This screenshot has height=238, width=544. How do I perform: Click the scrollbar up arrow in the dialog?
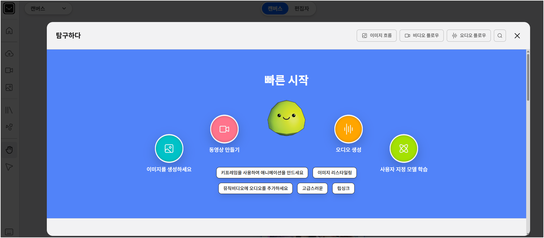528,52
